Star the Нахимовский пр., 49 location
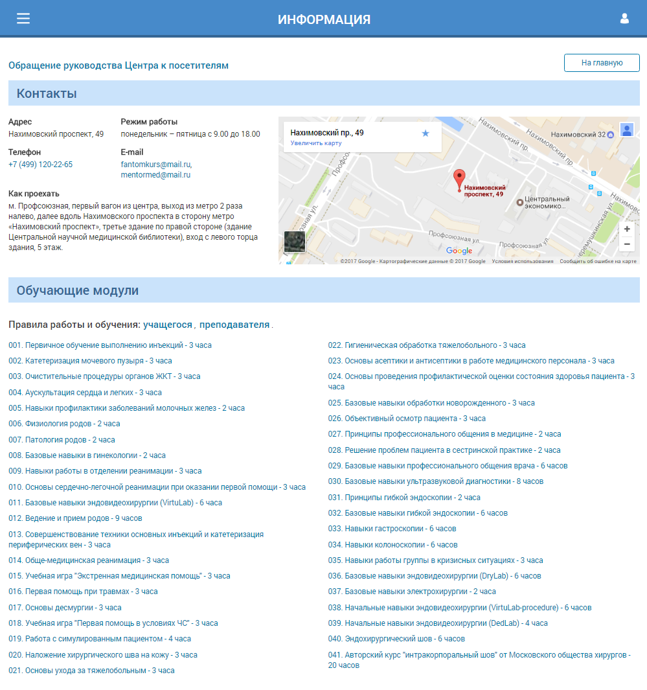The width and height of the screenshot is (647, 690). click(x=426, y=133)
